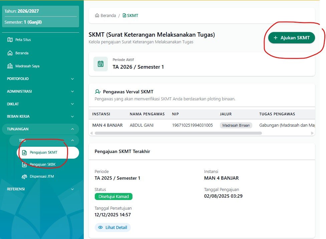Collapse the TUNJANGAN menu chevron
Screen dimensions: 326x239
pyautogui.click(x=72, y=129)
